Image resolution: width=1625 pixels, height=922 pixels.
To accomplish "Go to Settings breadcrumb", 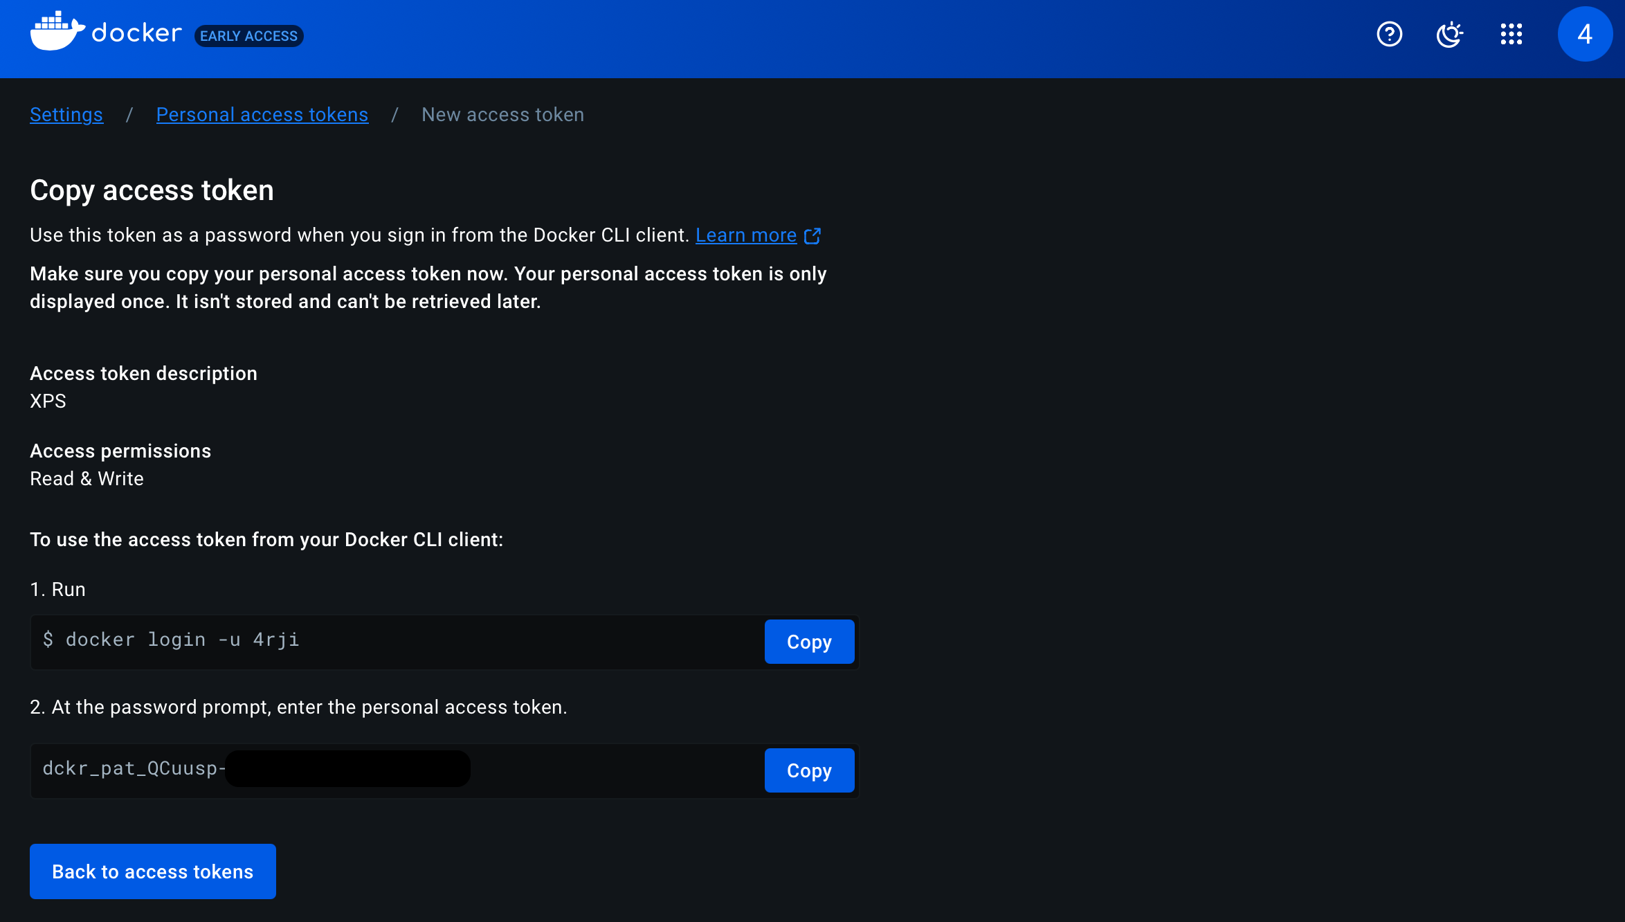I will point(66,115).
